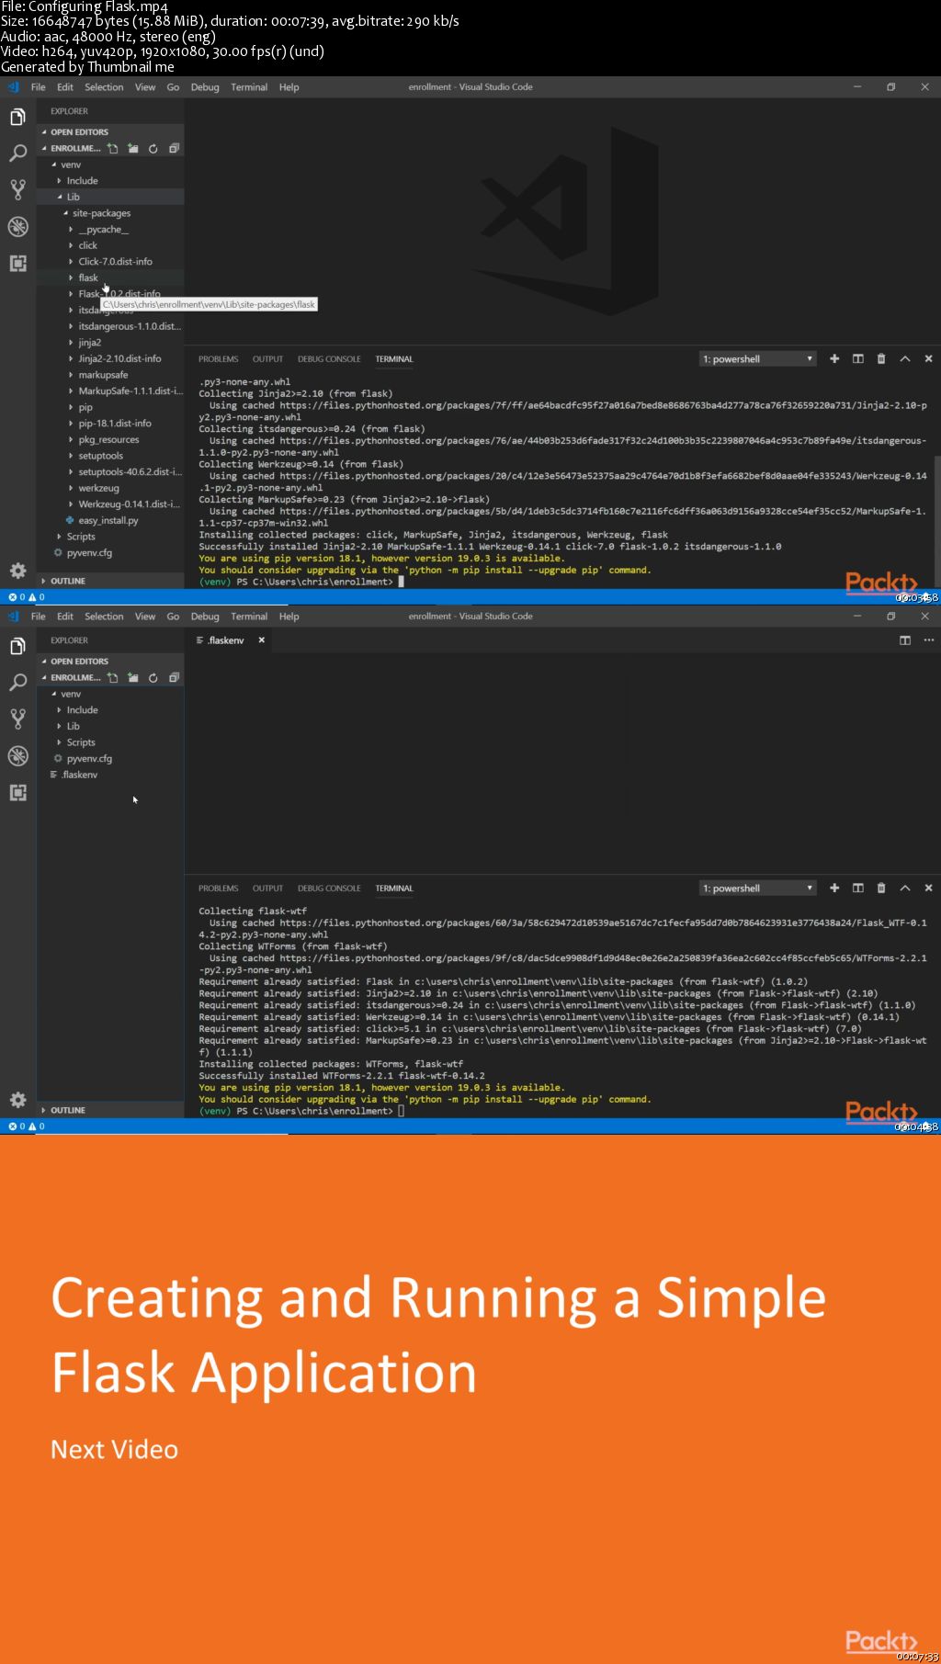
Task: Open the '1: powershell' dropdown in .flaskenv window
Action: (x=758, y=889)
